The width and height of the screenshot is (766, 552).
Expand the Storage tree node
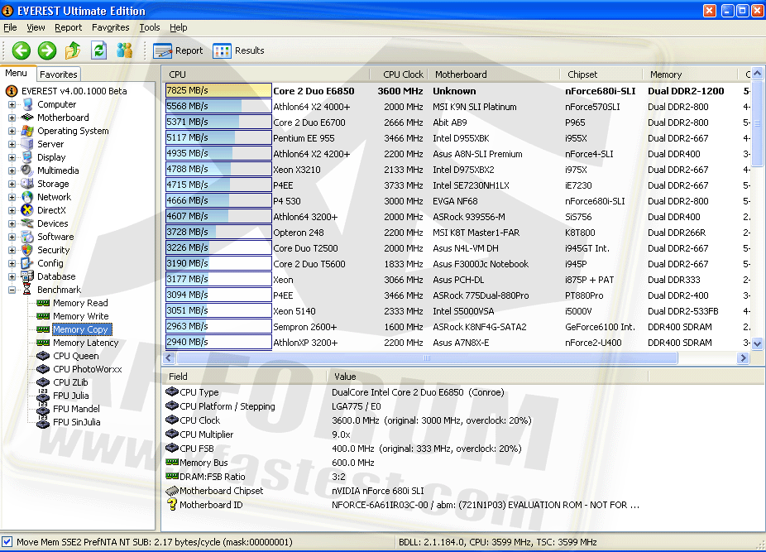point(12,184)
